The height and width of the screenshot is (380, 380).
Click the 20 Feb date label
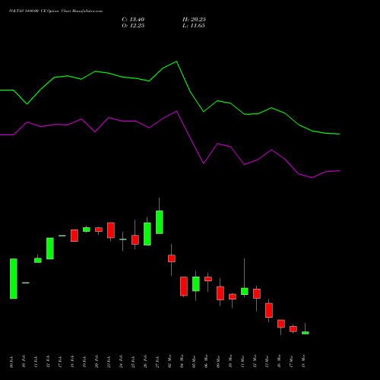[97, 362]
